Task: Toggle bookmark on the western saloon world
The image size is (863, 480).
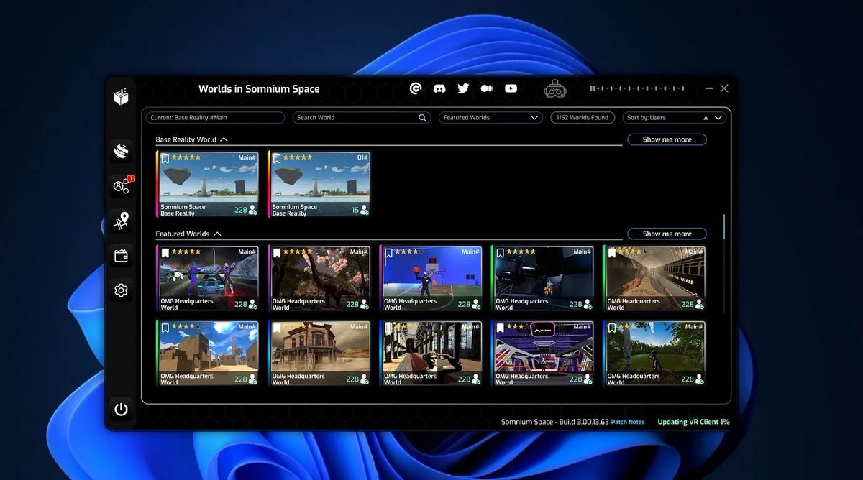Action: (277, 328)
